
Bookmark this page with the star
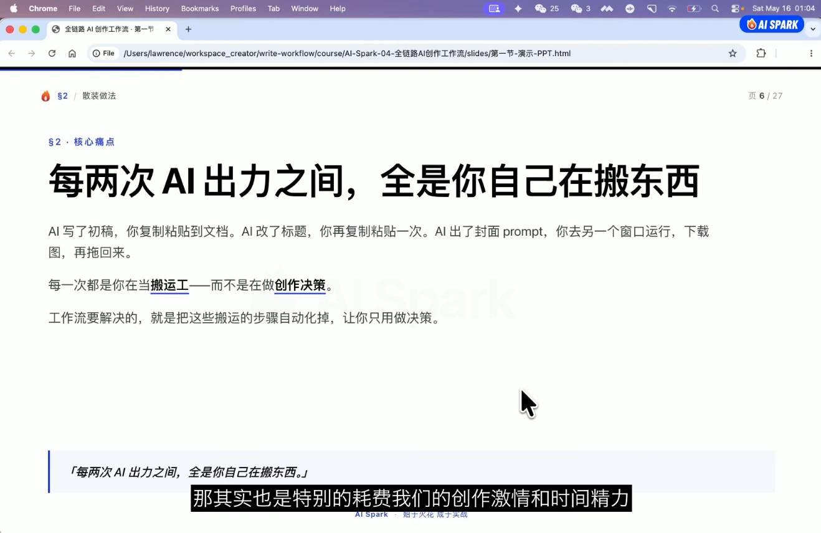pyautogui.click(x=733, y=54)
